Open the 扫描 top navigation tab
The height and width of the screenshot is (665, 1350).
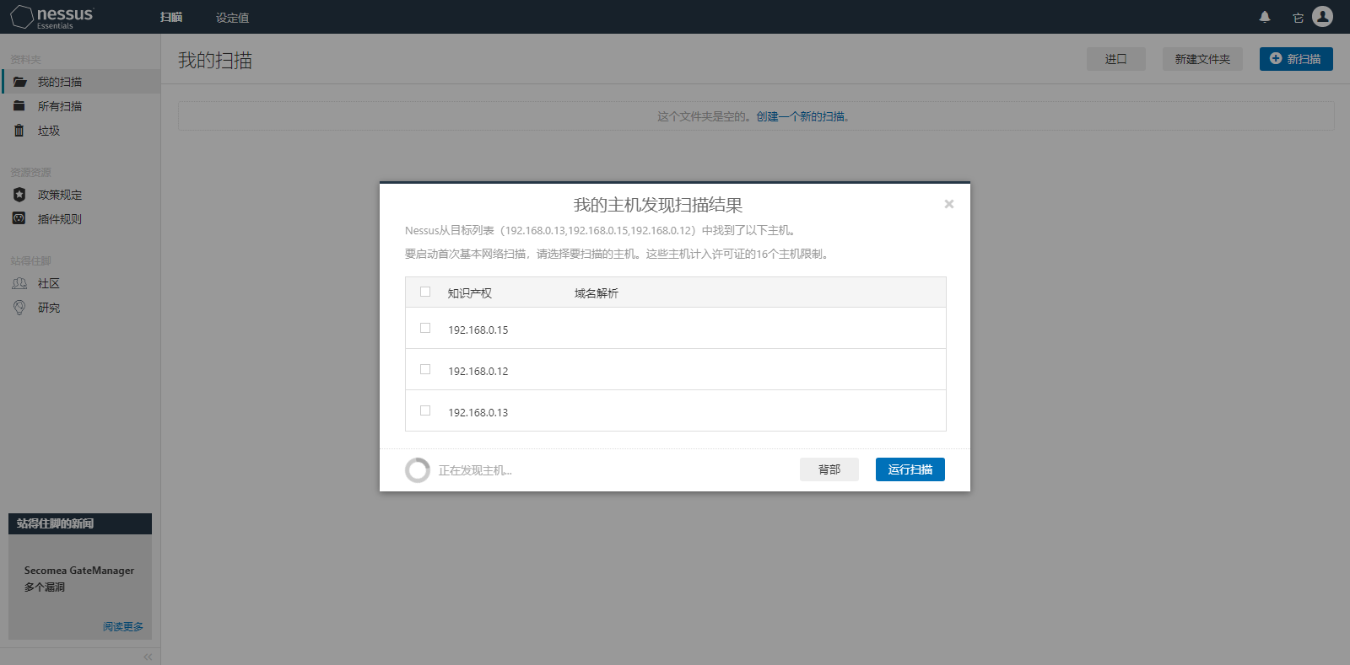[171, 17]
